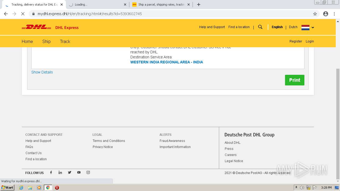340x191 pixels.
Task: Open DHL Instagram icon
Action: pyautogui.click(x=88, y=172)
